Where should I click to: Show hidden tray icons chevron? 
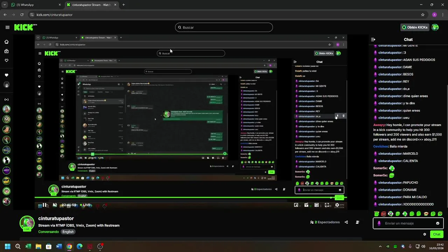pyautogui.click(x=380, y=246)
